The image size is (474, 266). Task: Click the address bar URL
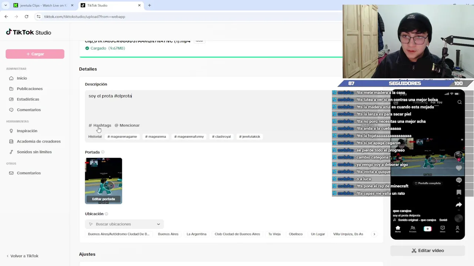(x=85, y=17)
